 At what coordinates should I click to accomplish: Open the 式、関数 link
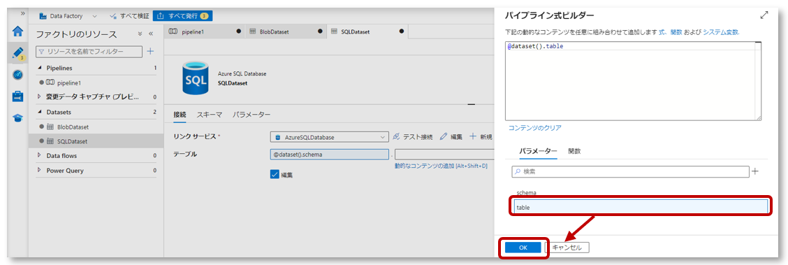pyautogui.click(x=671, y=31)
